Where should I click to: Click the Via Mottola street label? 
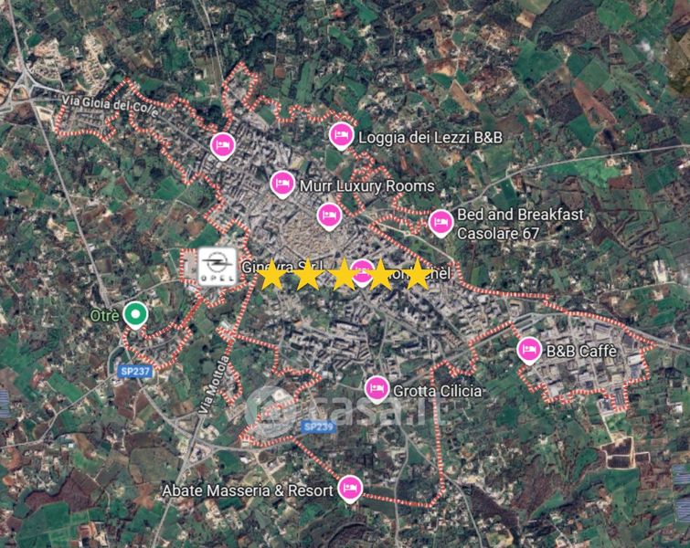(214, 385)
